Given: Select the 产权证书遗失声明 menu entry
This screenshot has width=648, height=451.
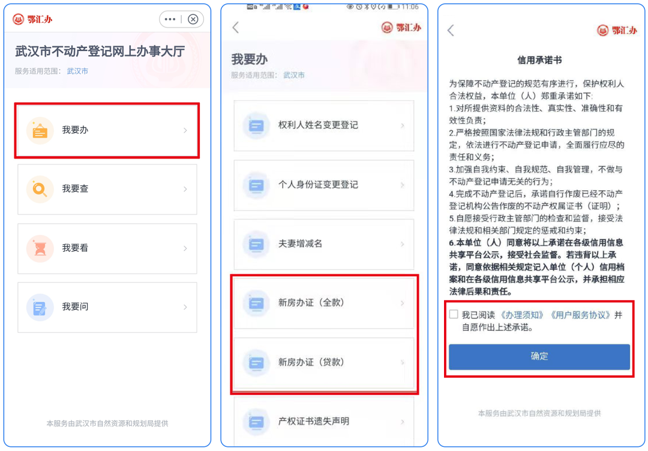Looking at the screenshot, I should tap(324, 421).
